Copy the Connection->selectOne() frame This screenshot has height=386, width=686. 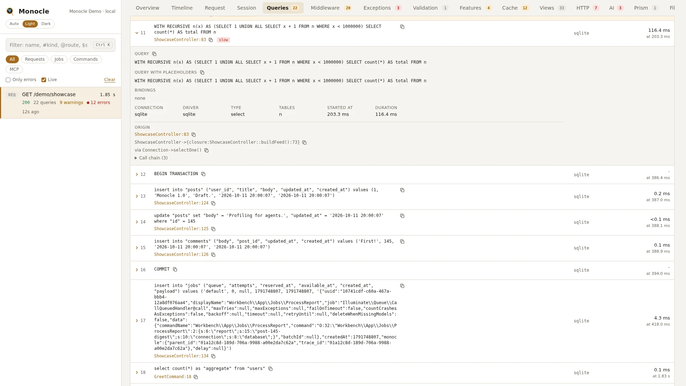207,150
